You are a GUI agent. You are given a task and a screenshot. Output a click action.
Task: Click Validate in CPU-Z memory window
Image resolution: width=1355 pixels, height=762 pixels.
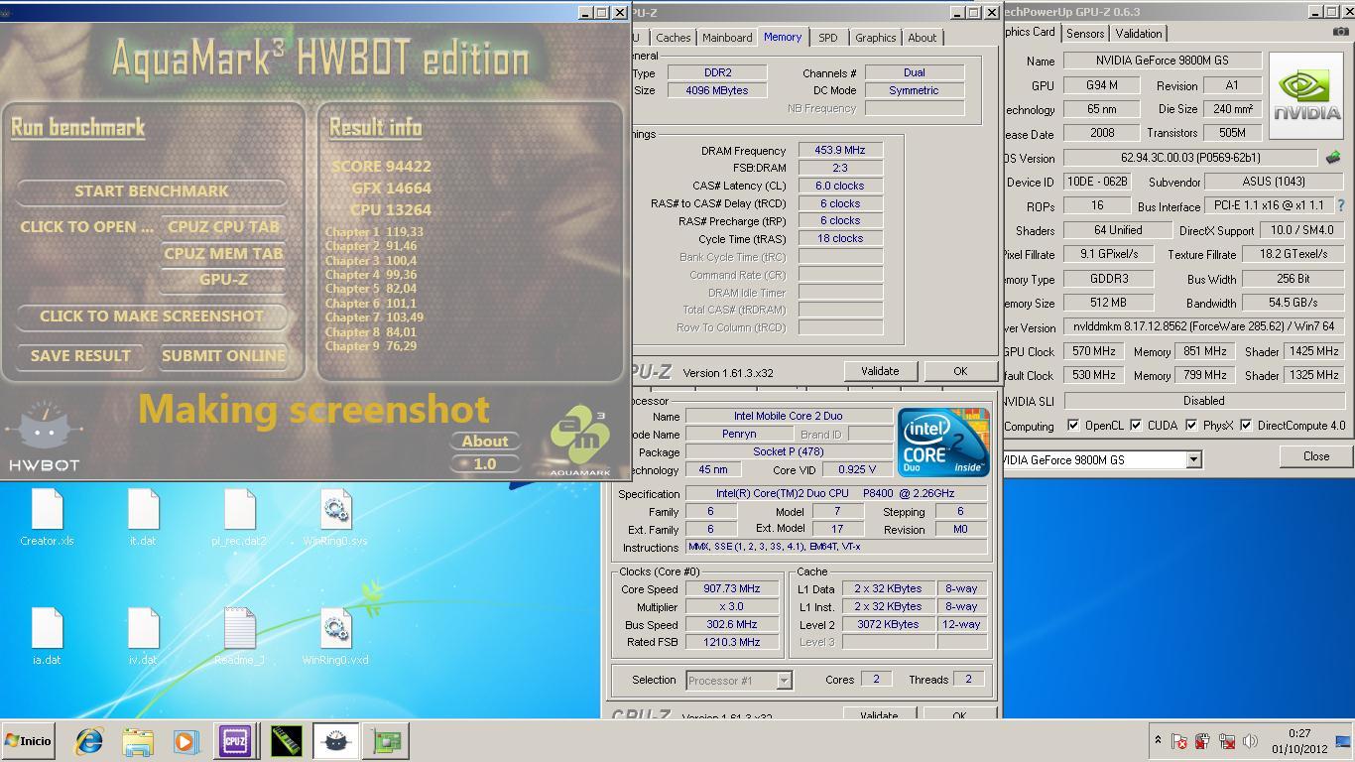click(879, 371)
